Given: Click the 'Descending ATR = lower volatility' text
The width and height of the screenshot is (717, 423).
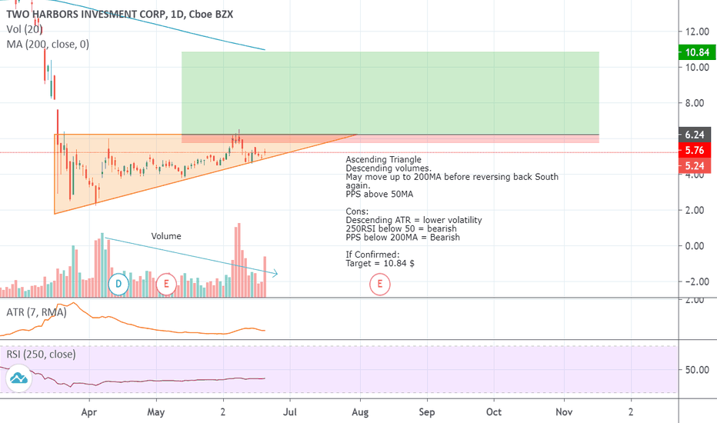Looking at the screenshot, I should coord(414,221).
